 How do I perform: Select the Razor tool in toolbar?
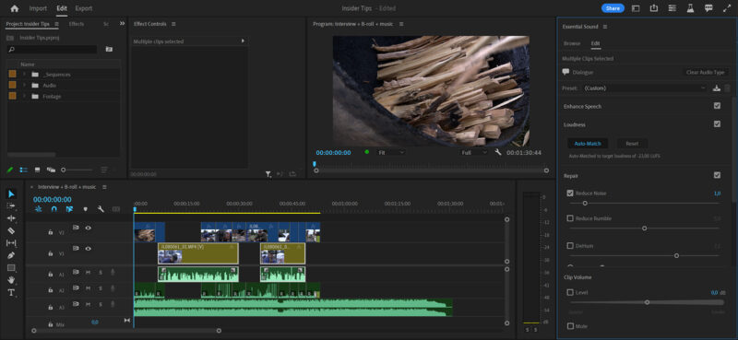point(11,230)
